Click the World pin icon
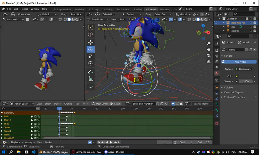This screenshot has width=259, height=155. click(255, 42)
